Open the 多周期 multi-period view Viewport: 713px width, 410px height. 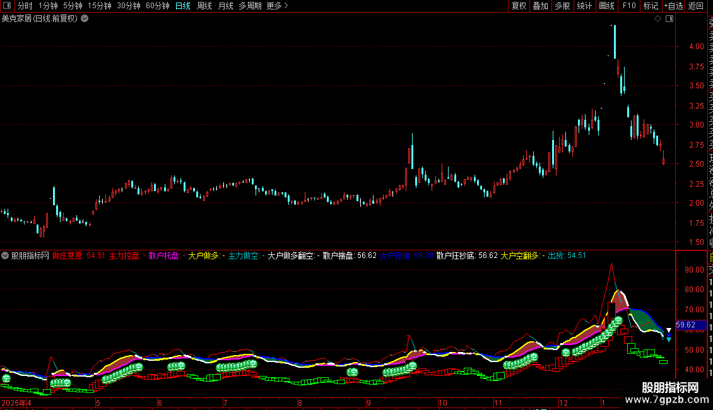click(250, 6)
